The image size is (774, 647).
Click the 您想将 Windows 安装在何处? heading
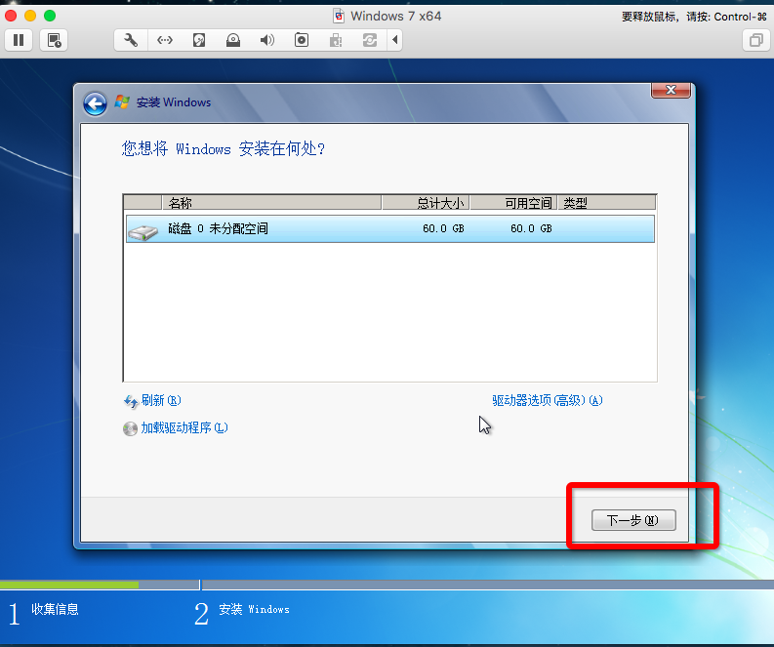coord(224,148)
